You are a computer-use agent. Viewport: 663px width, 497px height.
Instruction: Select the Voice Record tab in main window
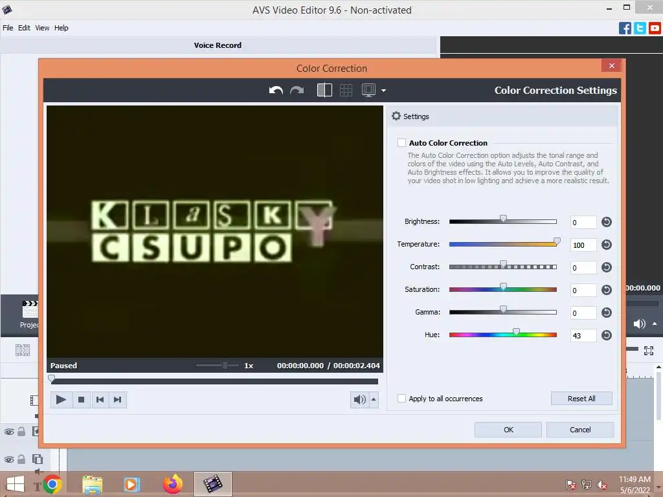218,45
